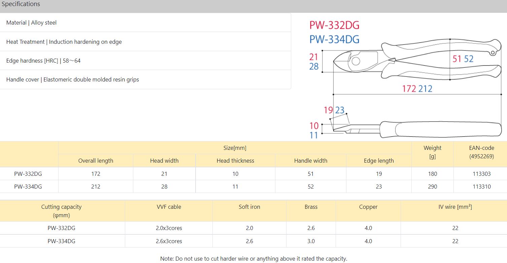Click the blue PW-334DG diagram label
The image size is (507, 263).
point(334,39)
